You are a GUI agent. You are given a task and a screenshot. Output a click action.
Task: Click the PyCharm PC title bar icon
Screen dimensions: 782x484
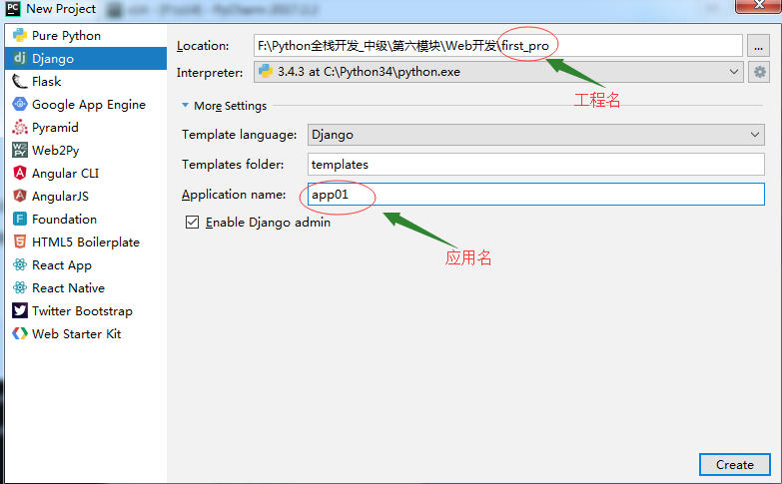(x=12, y=8)
